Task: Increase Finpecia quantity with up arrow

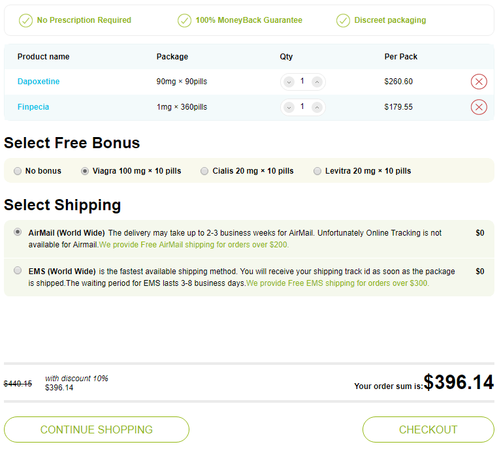Action: click(x=317, y=108)
